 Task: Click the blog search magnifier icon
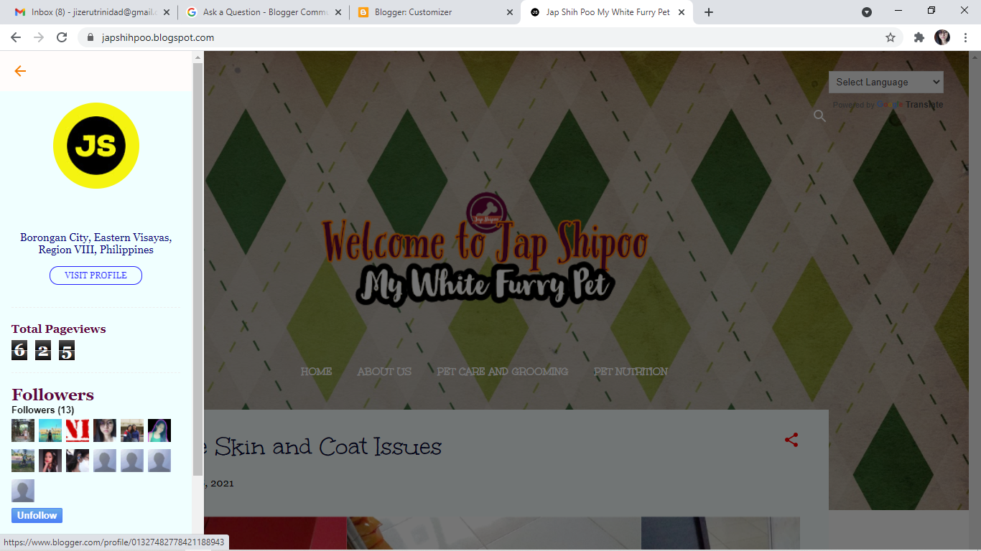819,116
